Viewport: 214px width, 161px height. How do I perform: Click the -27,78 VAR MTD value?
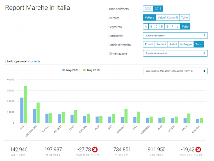pyautogui.click(x=84, y=149)
